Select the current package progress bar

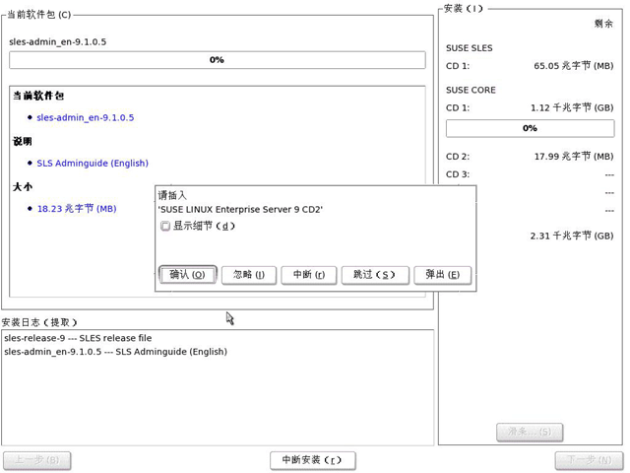217,60
